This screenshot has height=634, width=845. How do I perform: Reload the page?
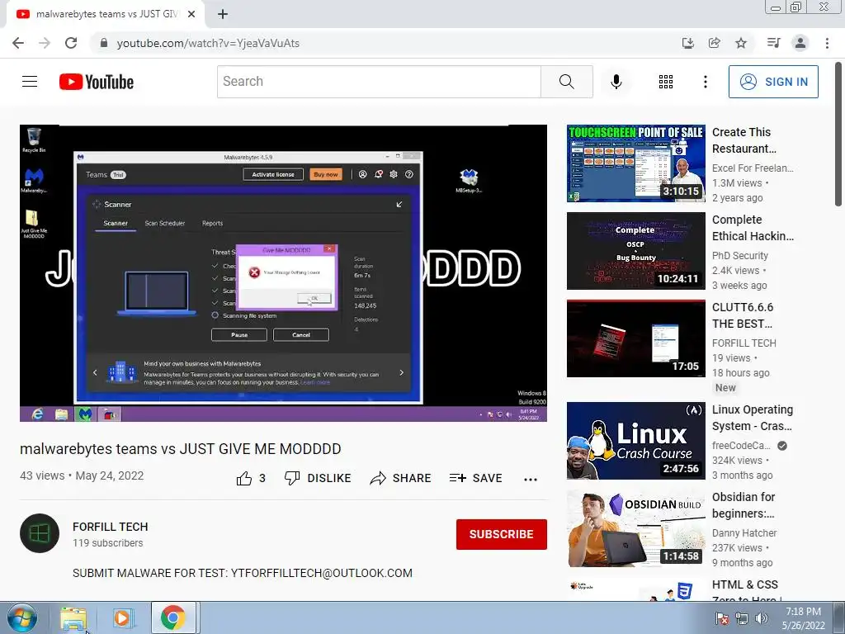(71, 43)
